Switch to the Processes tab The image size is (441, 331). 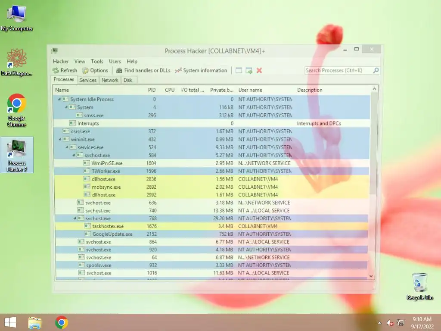(64, 80)
